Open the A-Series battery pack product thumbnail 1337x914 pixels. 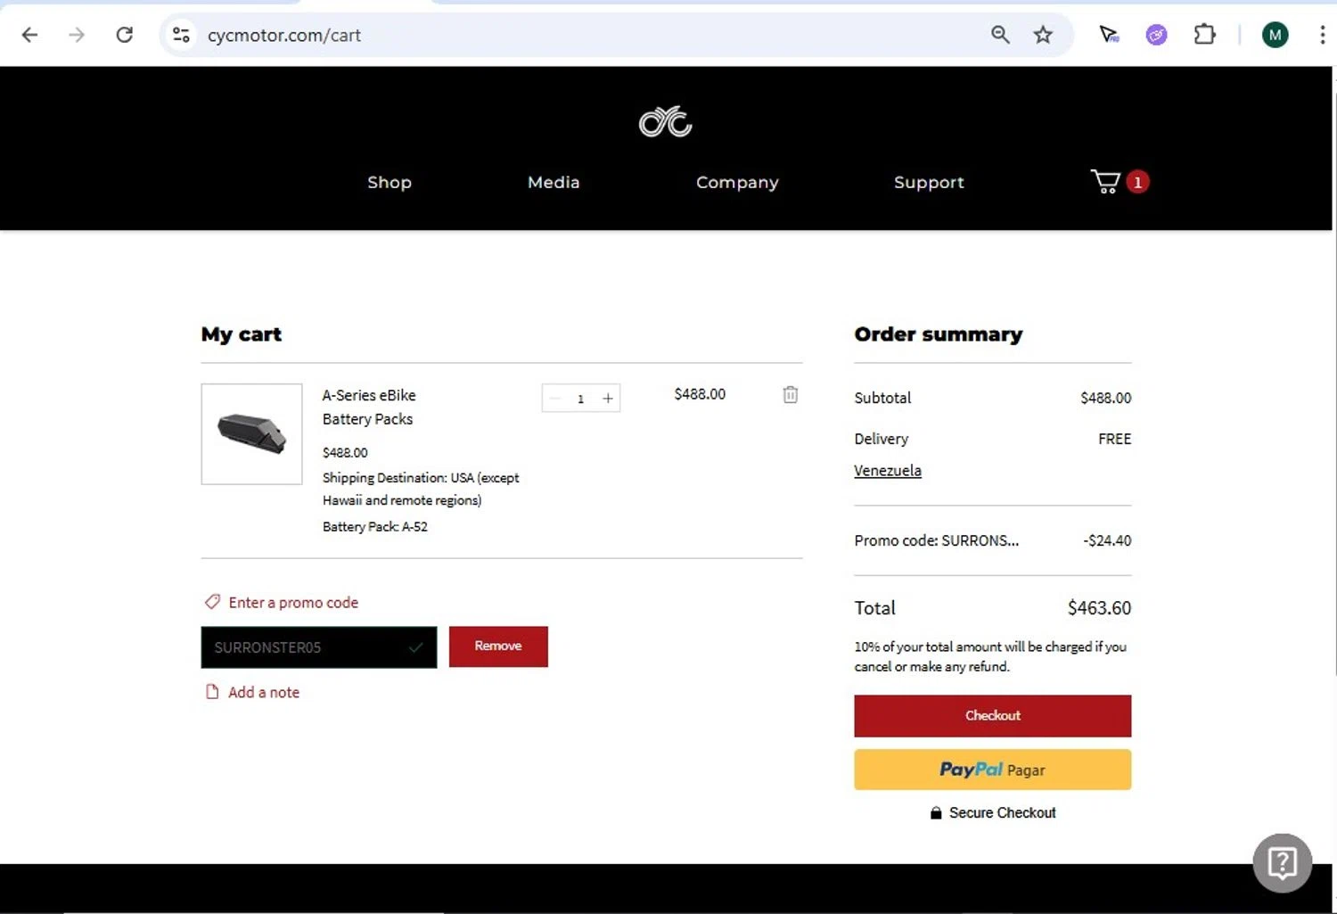click(251, 434)
